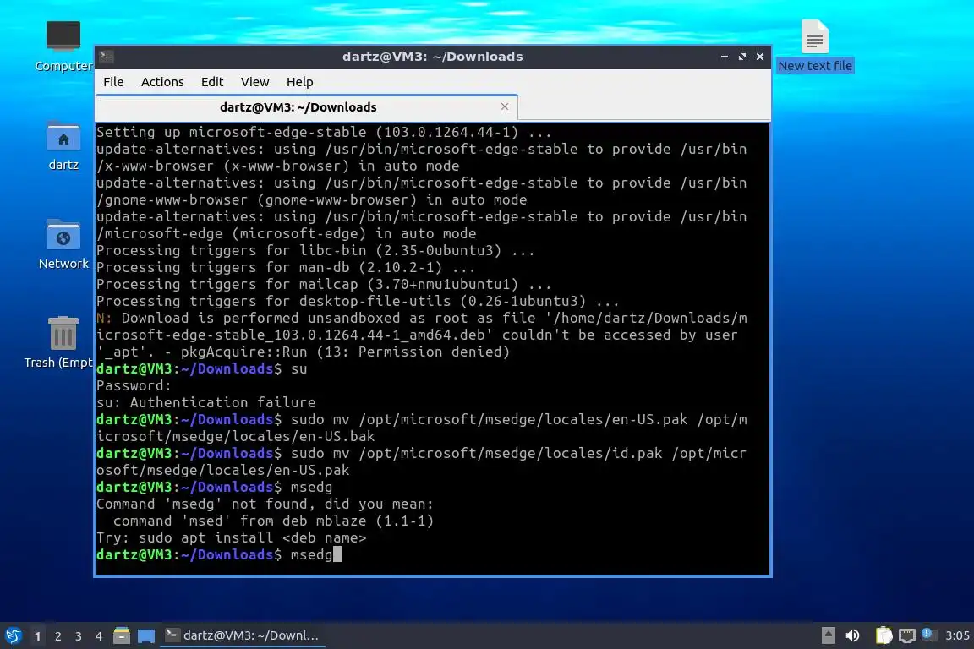Click the current 'msedg' command prompt line
Viewport: 974px width, 649px height.
click(219, 554)
